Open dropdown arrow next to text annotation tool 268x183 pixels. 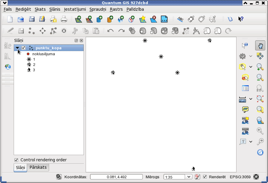pyautogui.click(x=250, y=141)
